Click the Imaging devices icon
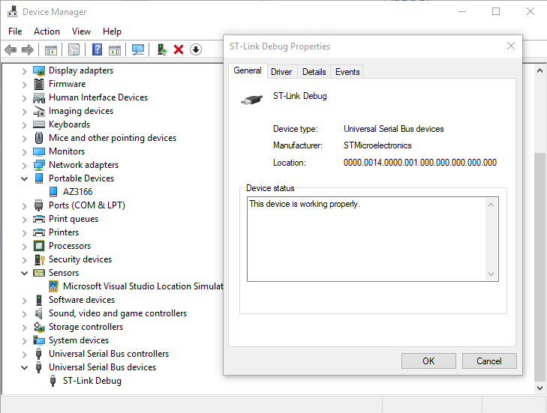This screenshot has width=547, height=413. tap(39, 112)
